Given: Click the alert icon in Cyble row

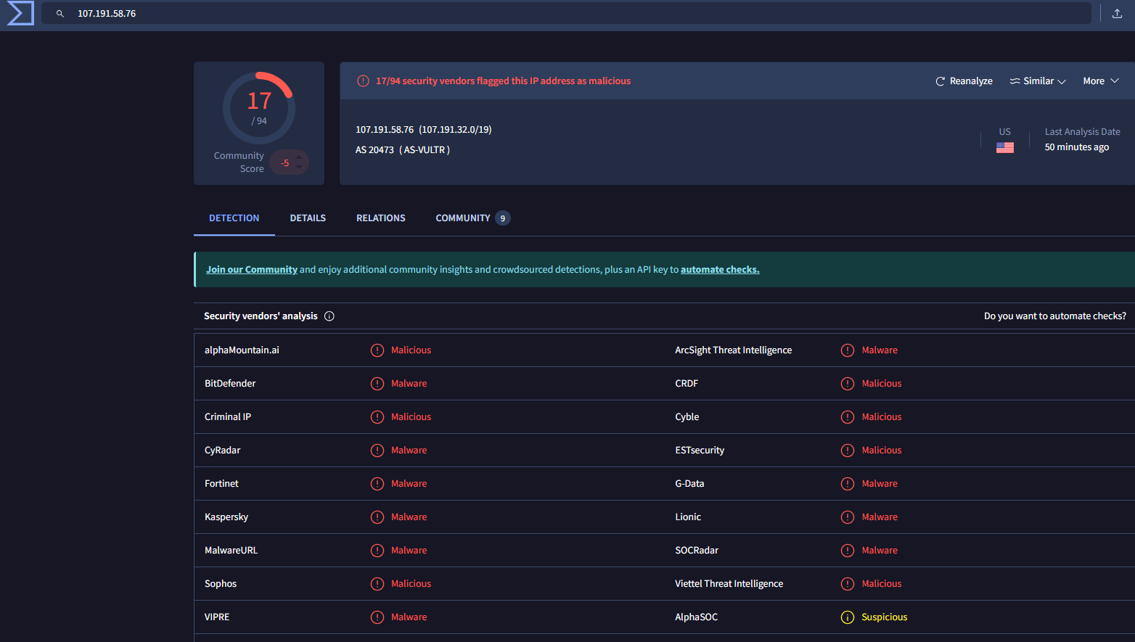Looking at the screenshot, I should 848,417.
